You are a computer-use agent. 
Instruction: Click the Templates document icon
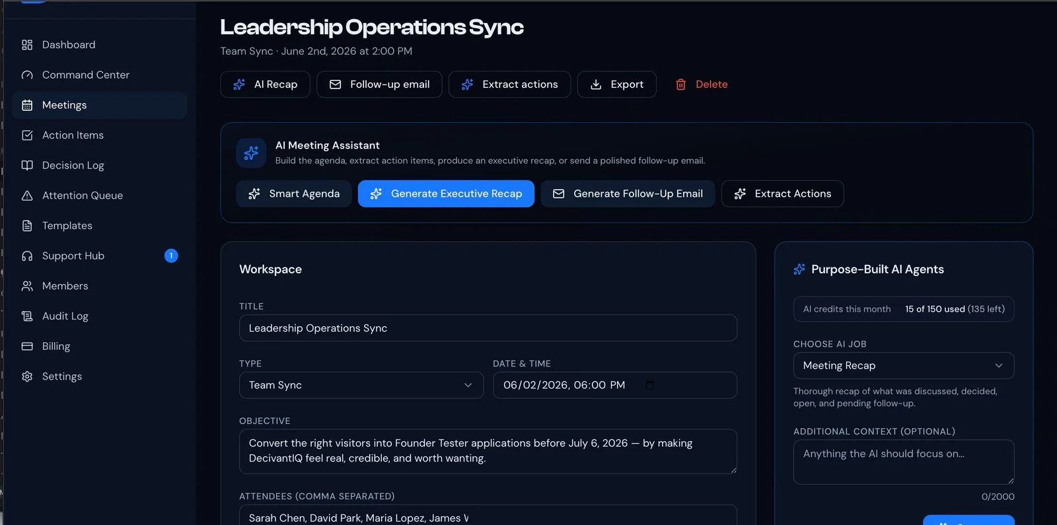click(x=27, y=226)
